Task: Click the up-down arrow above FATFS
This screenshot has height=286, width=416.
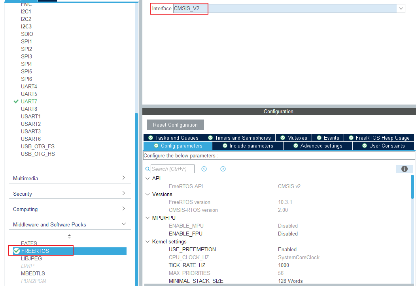Action: click(69, 236)
